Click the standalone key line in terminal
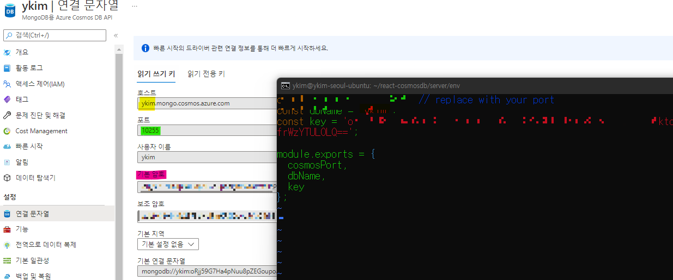The height and width of the screenshot is (280, 673). [x=296, y=187]
